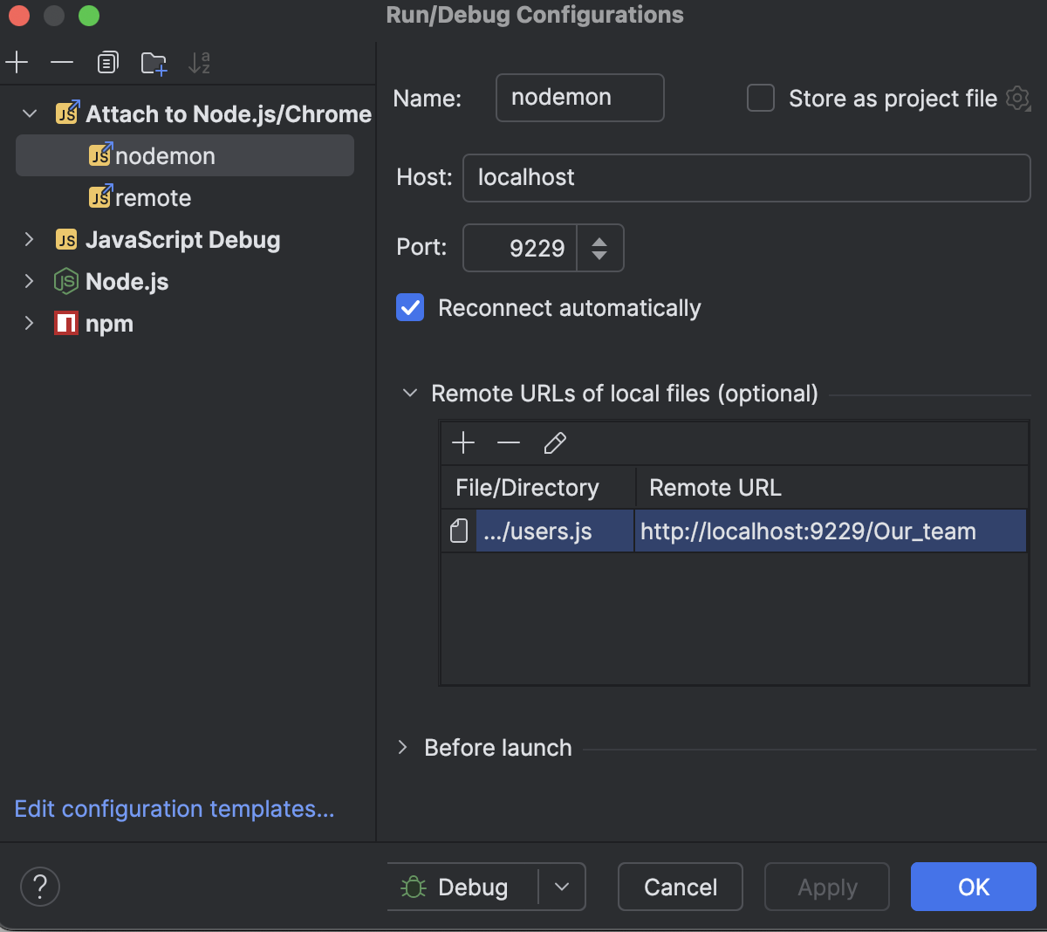Screen dimensions: 1047x932
Task: Collapse the Attach to Node.js/Chrome group
Action: pyautogui.click(x=29, y=113)
